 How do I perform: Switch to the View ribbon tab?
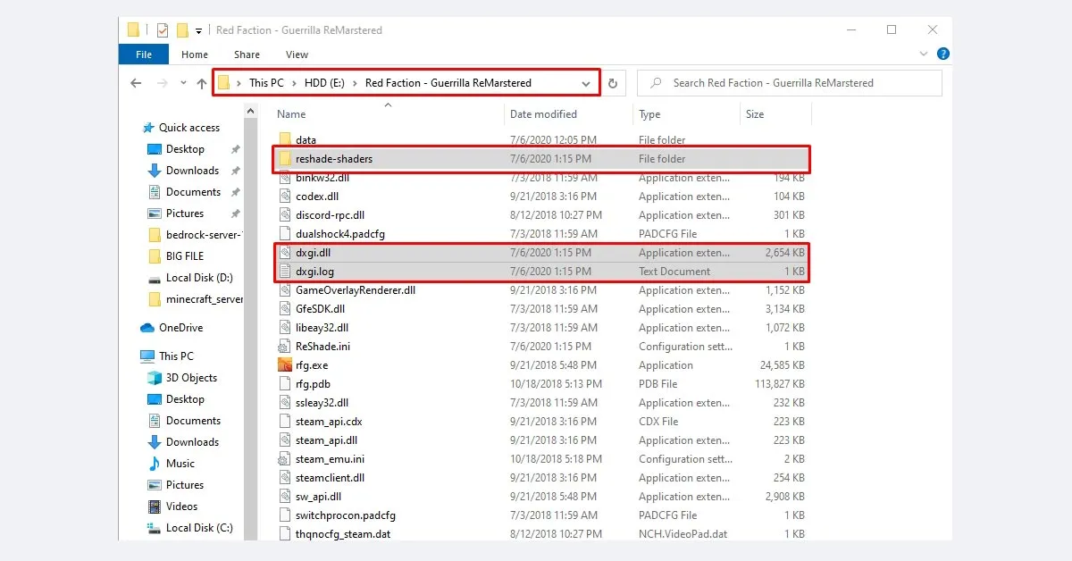tap(296, 54)
